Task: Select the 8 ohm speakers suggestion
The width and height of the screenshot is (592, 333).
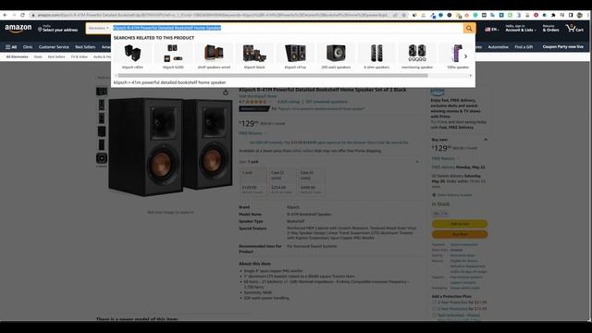Action: [376, 55]
